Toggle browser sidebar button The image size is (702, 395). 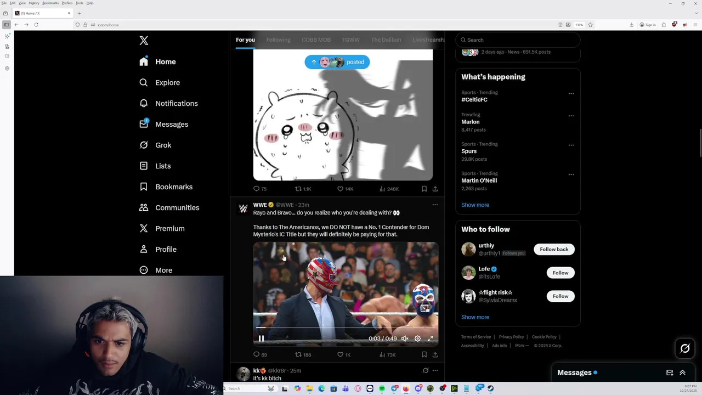tap(6, 25)
